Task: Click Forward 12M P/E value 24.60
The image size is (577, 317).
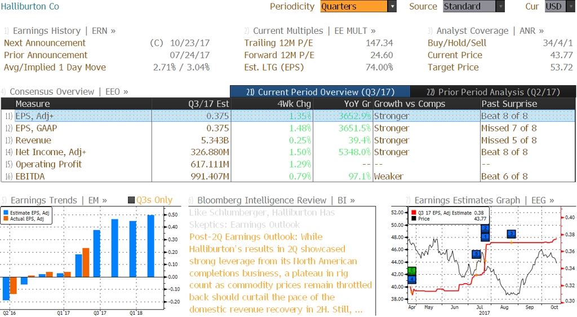Action: [381, 55]
